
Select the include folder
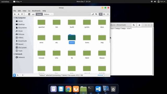pyautogui.click(x=41, y=53)
